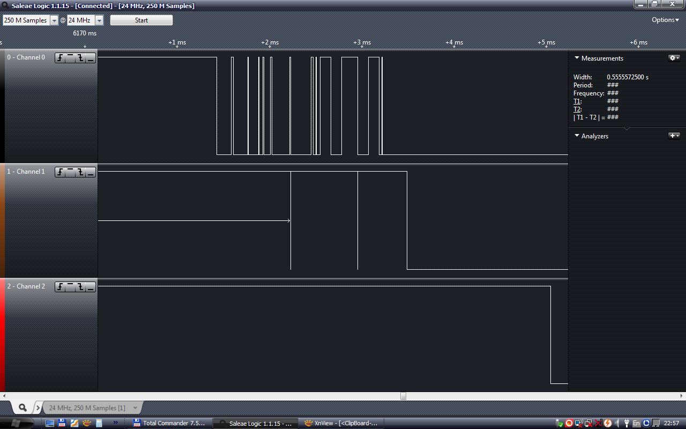Expand tab list arrow beside search tab
The width and height of the screenshot is (686, 429).
click(38, 408)
